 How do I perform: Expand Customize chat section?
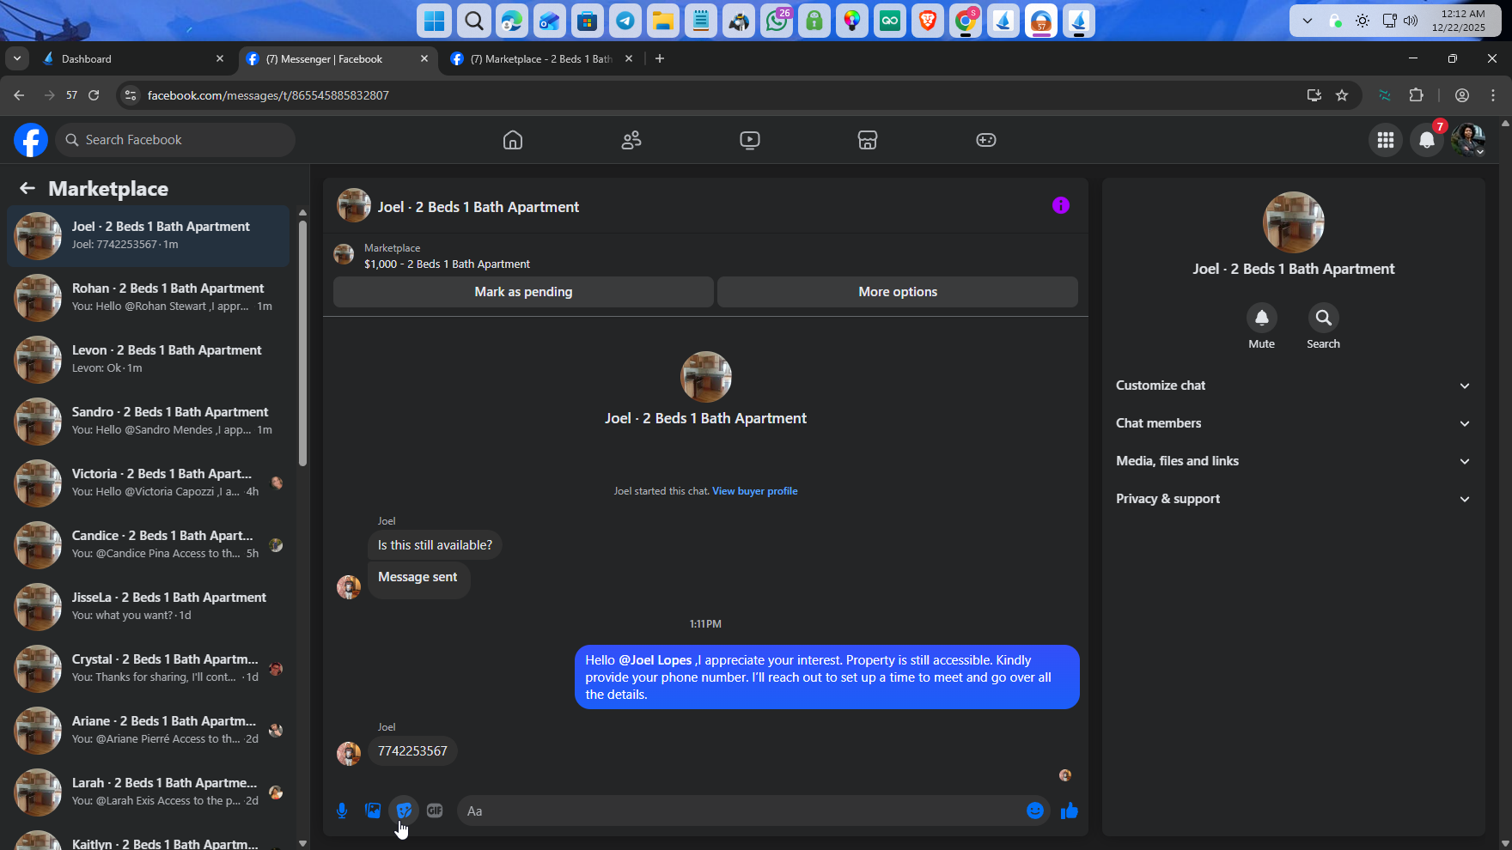(x=1293, y=386)
